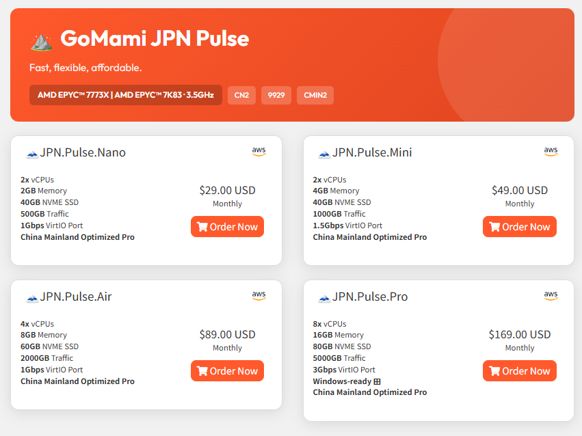Select the CN2 network tag

click(241, 95)
